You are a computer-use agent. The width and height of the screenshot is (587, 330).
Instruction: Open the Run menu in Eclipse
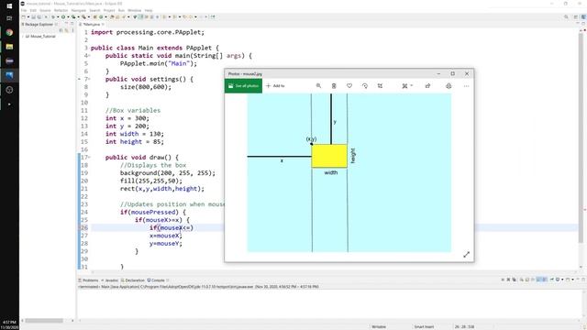click(x=121, y=10)
